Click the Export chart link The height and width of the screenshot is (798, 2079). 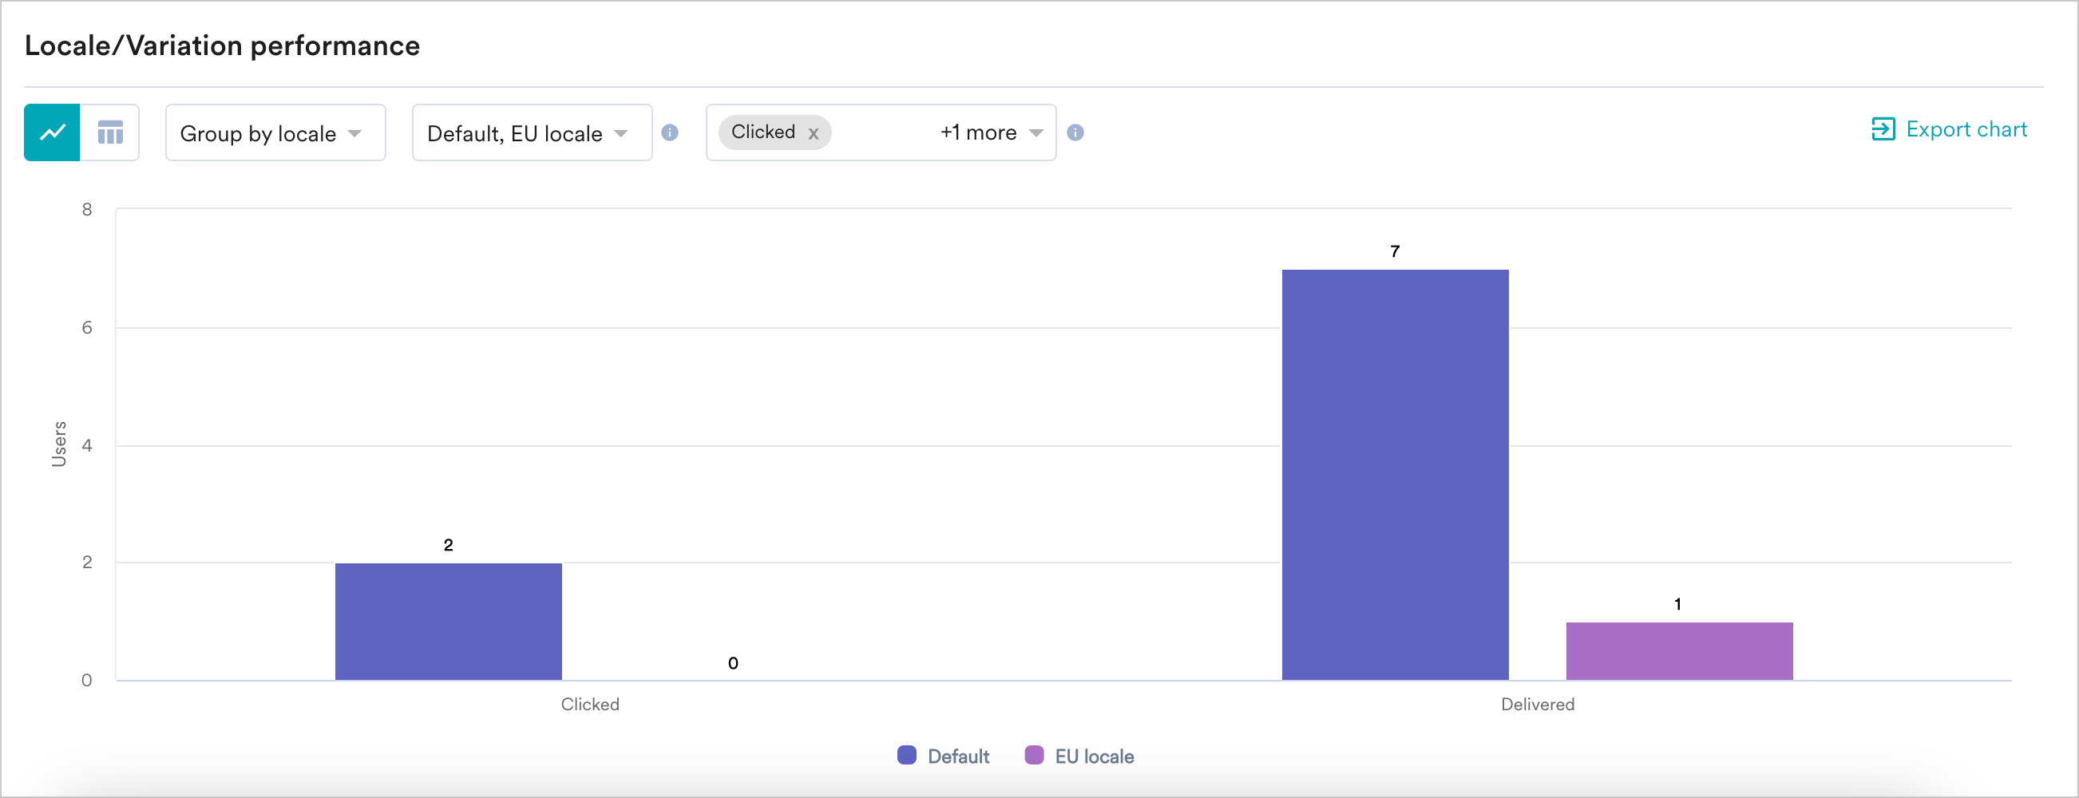(1966, 129)
